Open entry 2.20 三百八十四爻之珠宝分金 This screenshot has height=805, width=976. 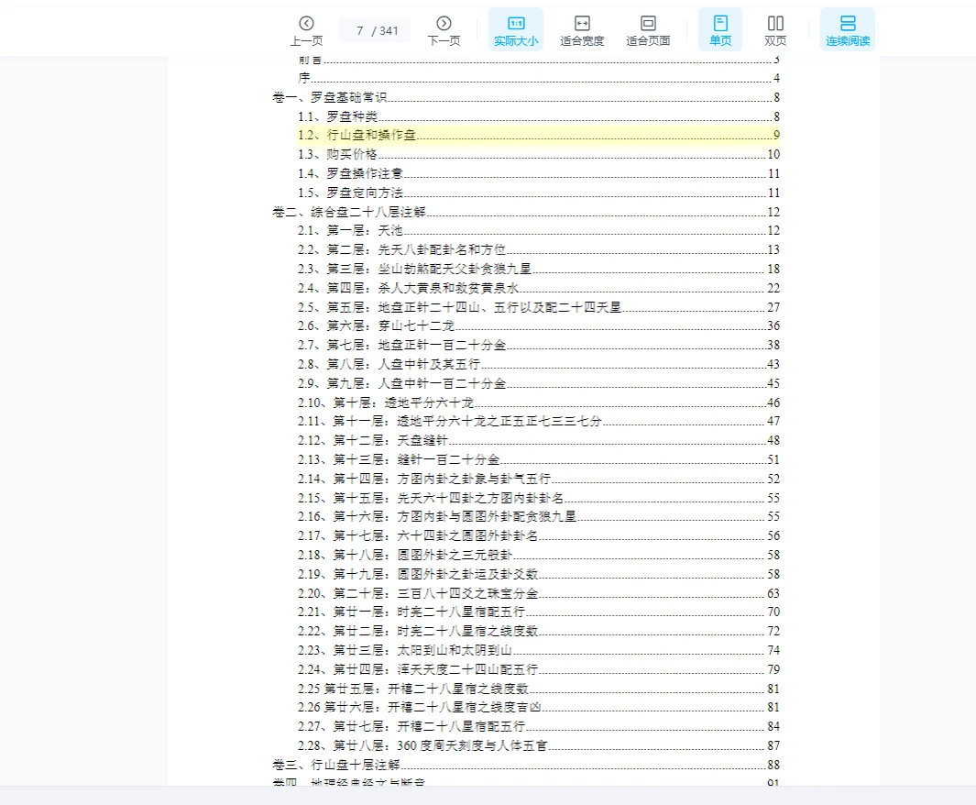point(539,594)
